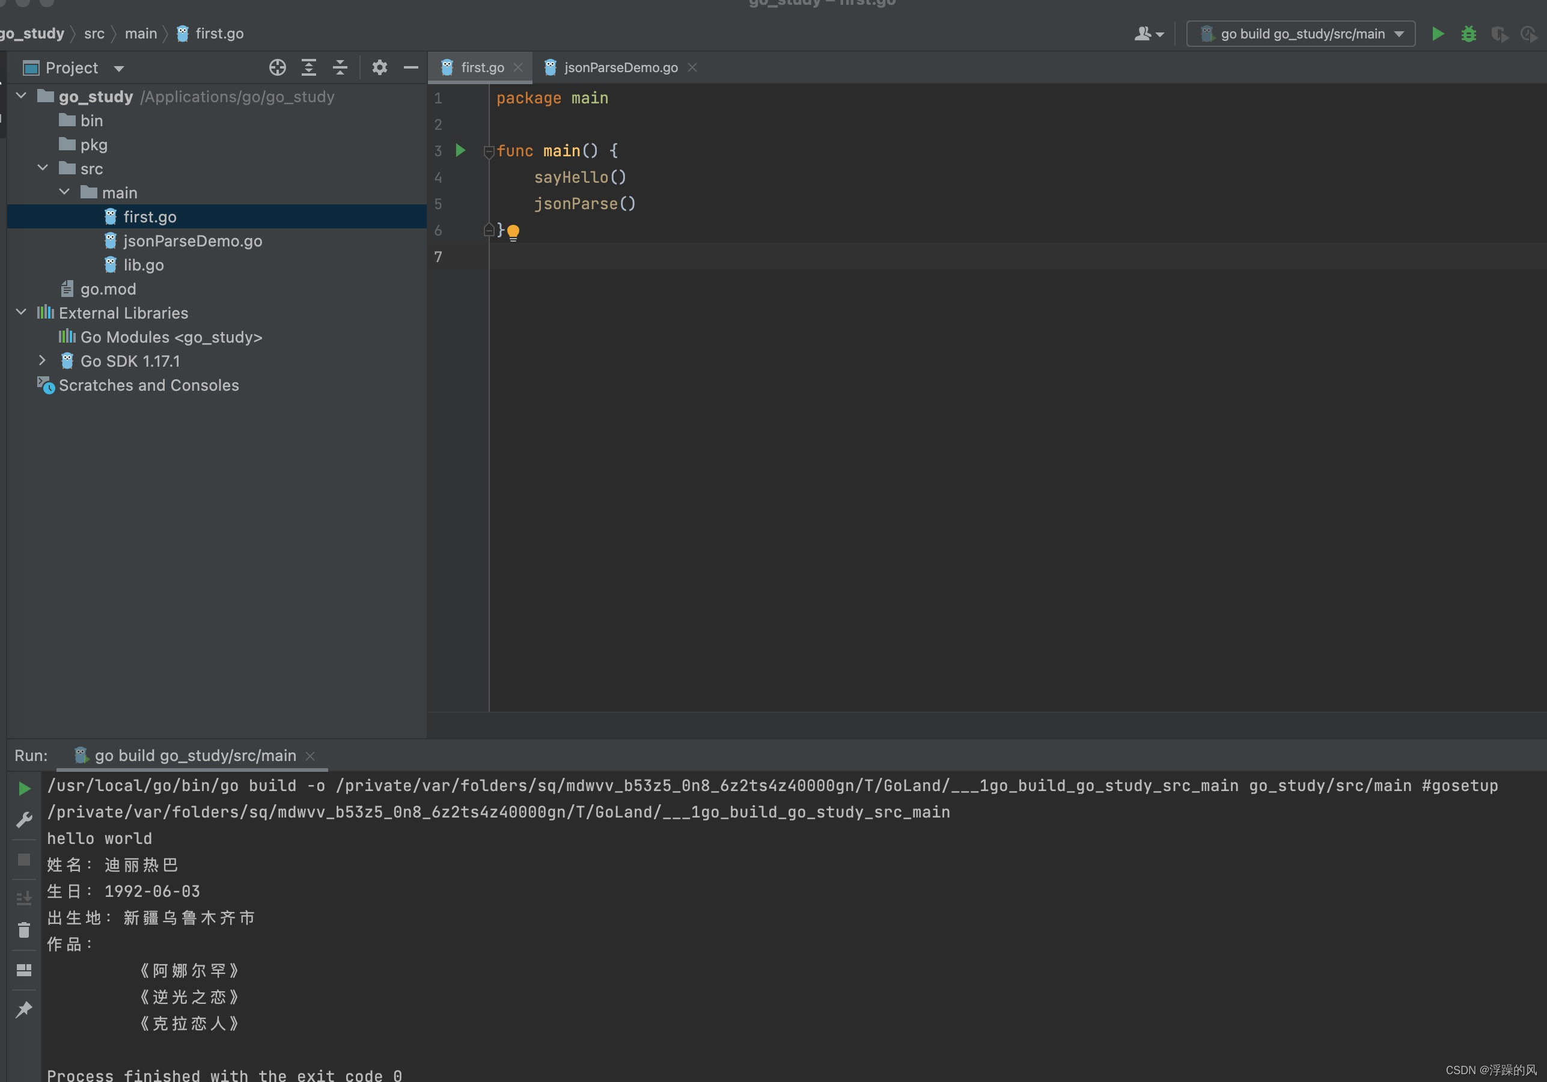Click the Debug bug icon
1547x1082 pixels.
click(1468, 34)
